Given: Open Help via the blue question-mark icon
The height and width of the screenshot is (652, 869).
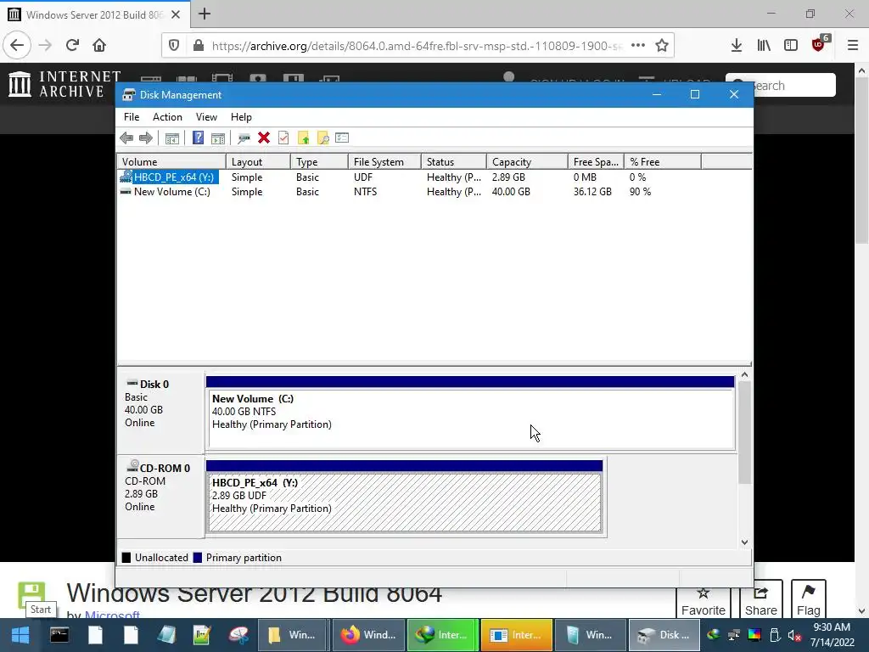Looking at the screenshot, I should pyautogui.click(x=198, y=138).
